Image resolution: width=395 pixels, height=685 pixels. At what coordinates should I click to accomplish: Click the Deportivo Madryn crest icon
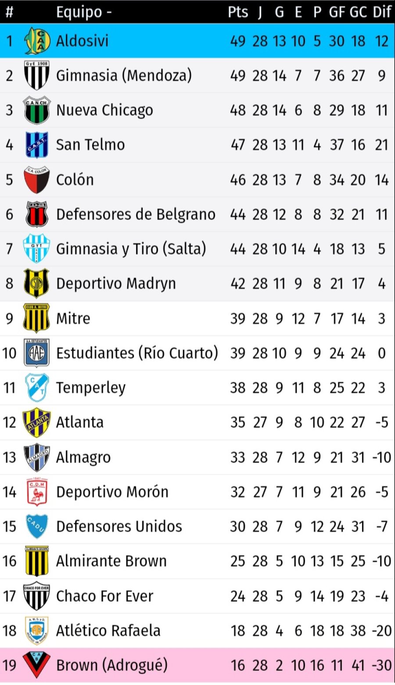click(x=36, y=283)
